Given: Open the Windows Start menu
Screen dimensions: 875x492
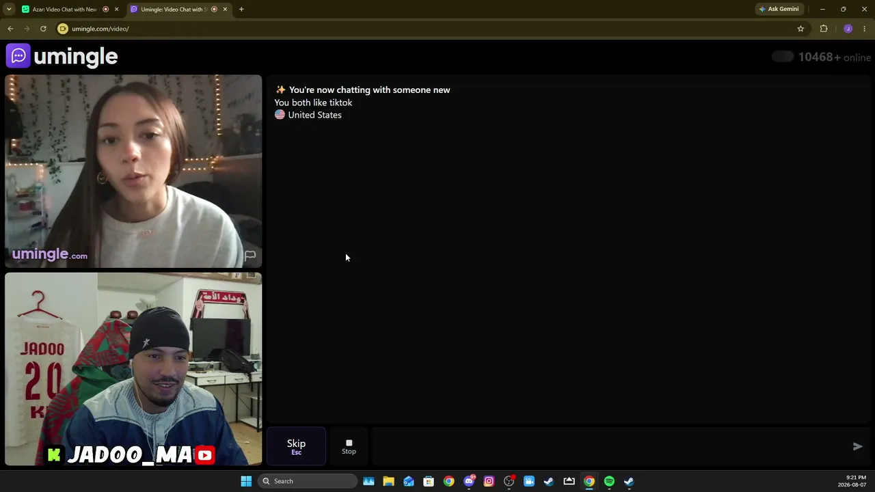Looking at the screenshot, I should pyautogui.click(x=246, y=481).
